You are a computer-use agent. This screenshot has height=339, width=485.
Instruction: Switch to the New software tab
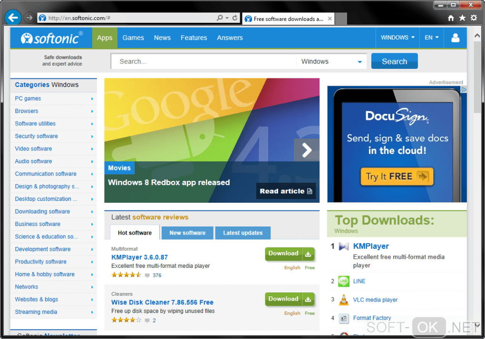click(187, 233)
